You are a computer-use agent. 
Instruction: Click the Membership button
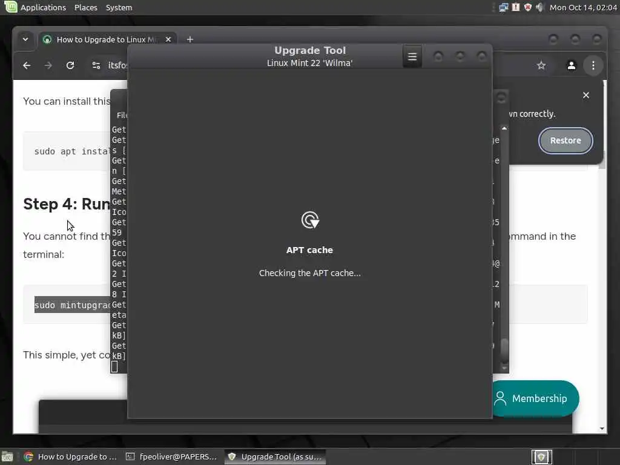(535, 398)
